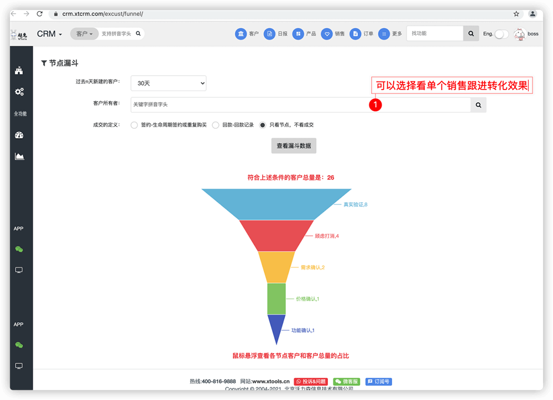Click the 需求确认,2 funnel label
Image resolution: width=553 pixels, height=400 pixels.
(312, 267)
